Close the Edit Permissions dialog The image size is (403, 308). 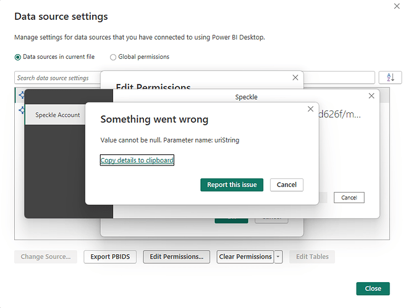[295, 78]
